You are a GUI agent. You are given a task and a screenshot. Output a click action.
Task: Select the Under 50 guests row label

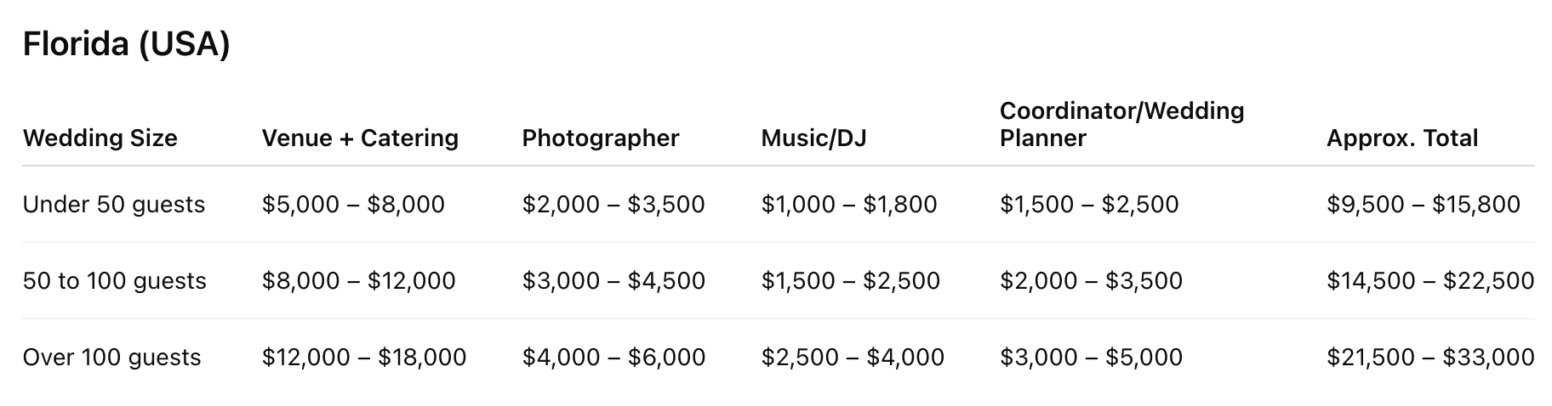tap(114, 205)
